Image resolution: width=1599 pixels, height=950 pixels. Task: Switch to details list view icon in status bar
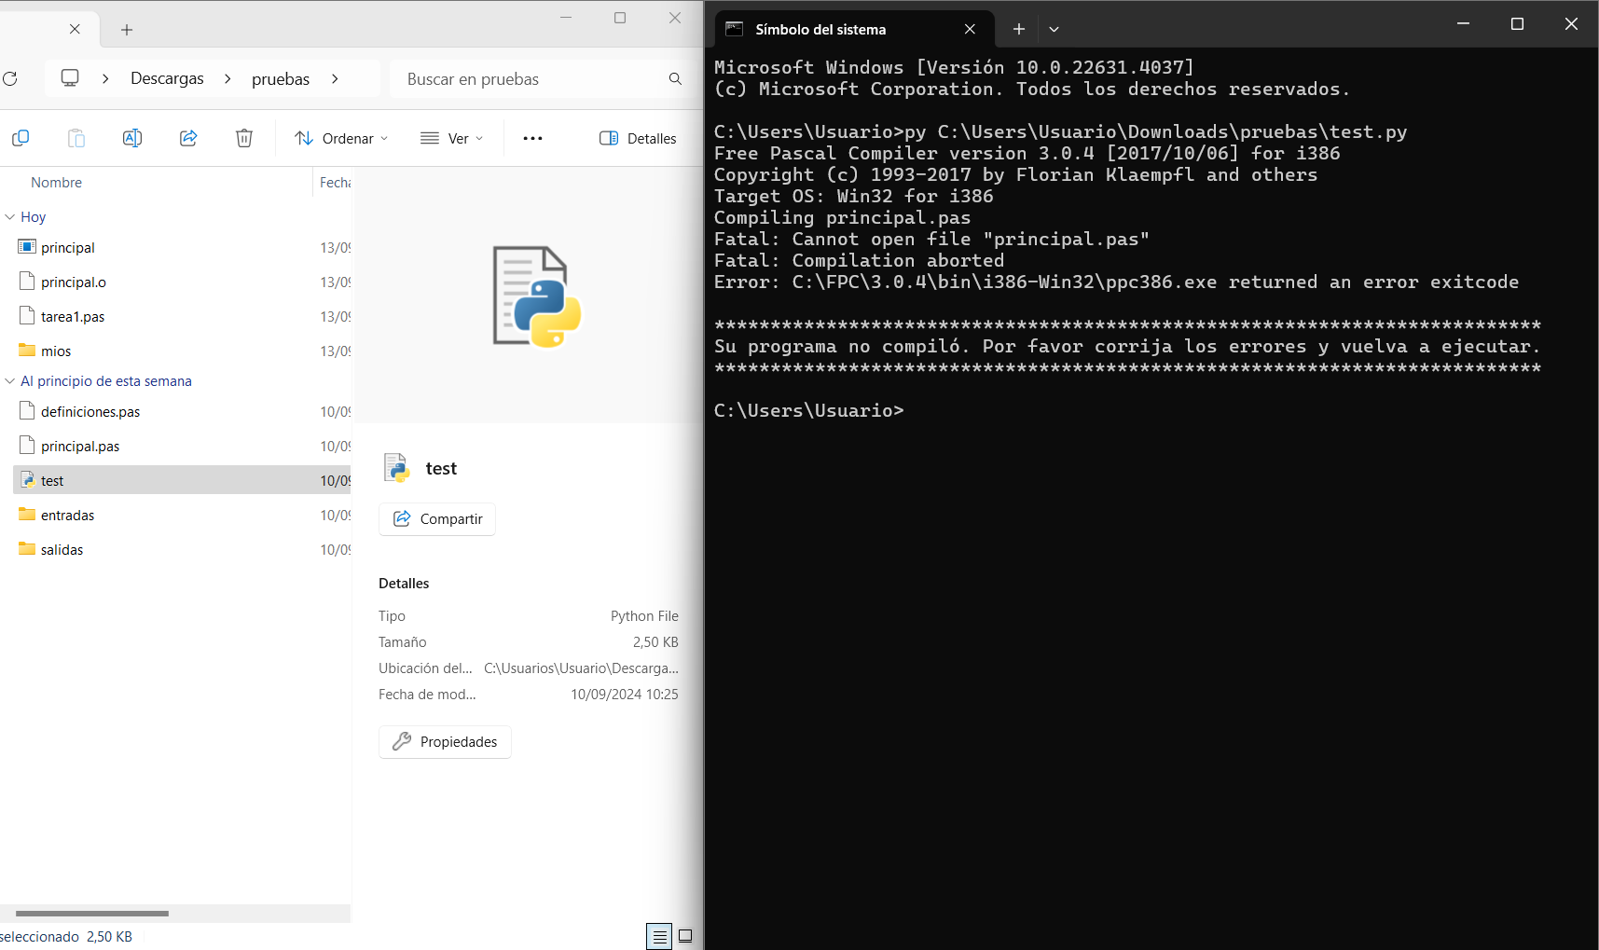click(659, 936)
